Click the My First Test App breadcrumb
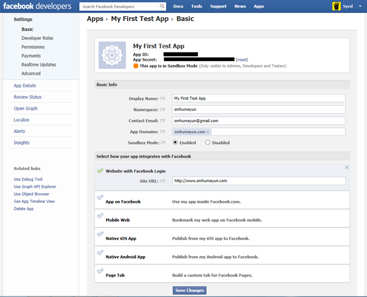Screen dimensions: 367x297 (140, 19)
